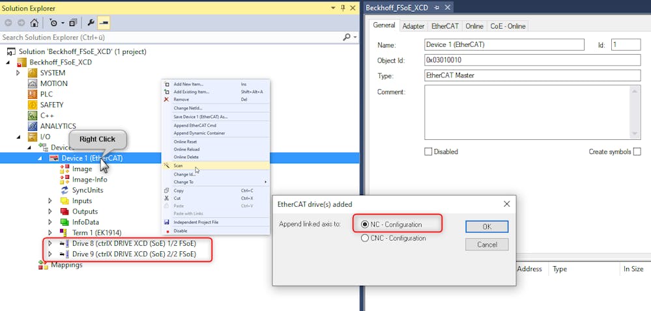This screenshot has height=311, width=651.
Task: Click the Search Solution Explorer field
Action: (x=170, y=37)
